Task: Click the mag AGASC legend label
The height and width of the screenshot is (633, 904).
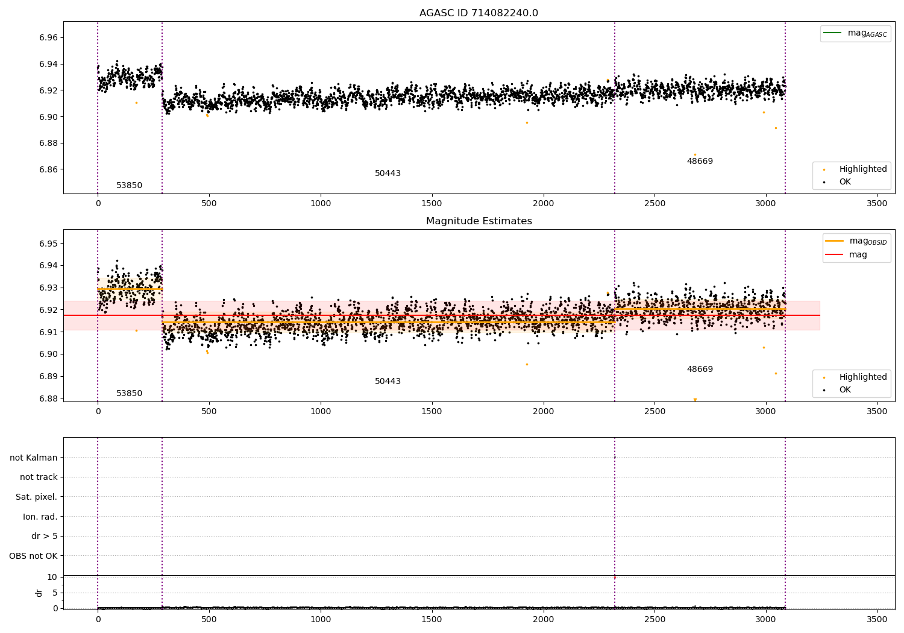Action: (x=867, y=33)
